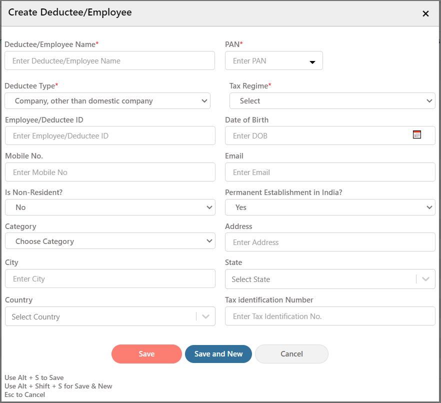Select the Mobile No input field
This screenshot has width=441, height=403.
tap(110, 172)
